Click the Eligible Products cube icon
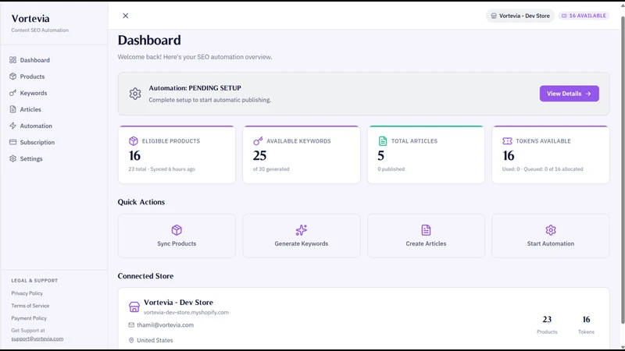Screen dimensions: 625x351 click(133, 141)
